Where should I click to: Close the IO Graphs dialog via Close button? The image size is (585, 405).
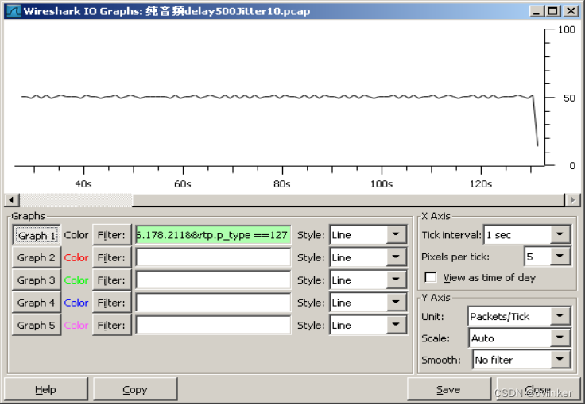tap(538, 389)
